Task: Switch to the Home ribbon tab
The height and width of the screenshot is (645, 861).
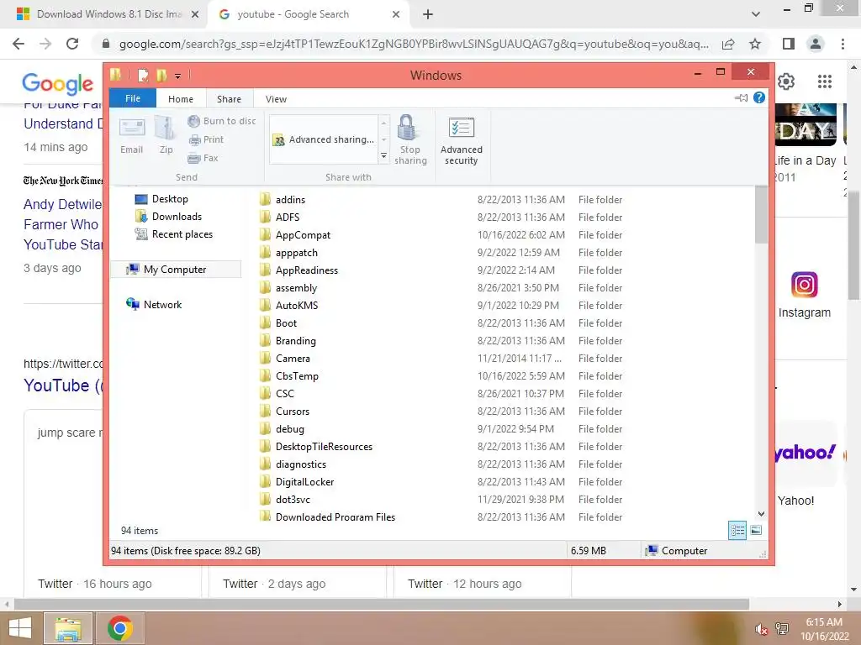Action: (181, 99)
